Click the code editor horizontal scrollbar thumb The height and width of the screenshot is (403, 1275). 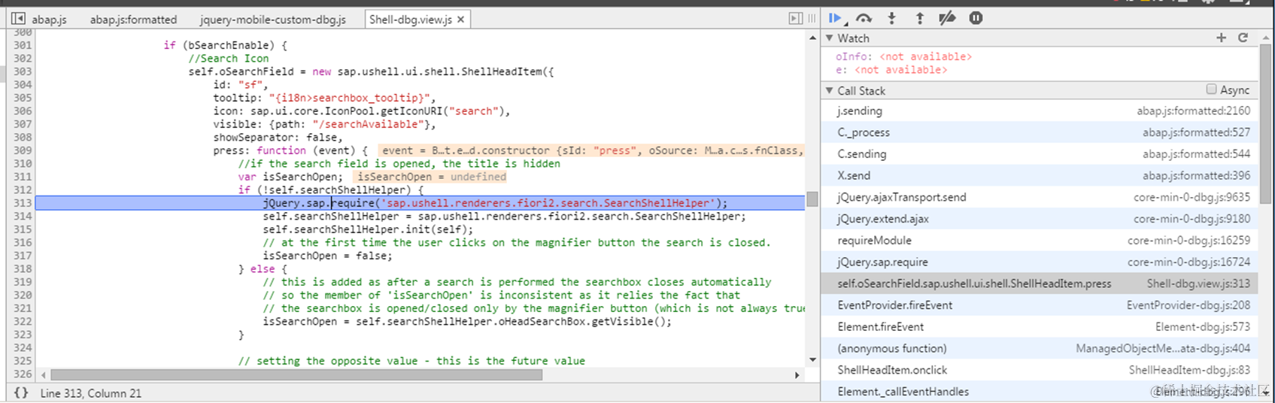pos(296,374)
